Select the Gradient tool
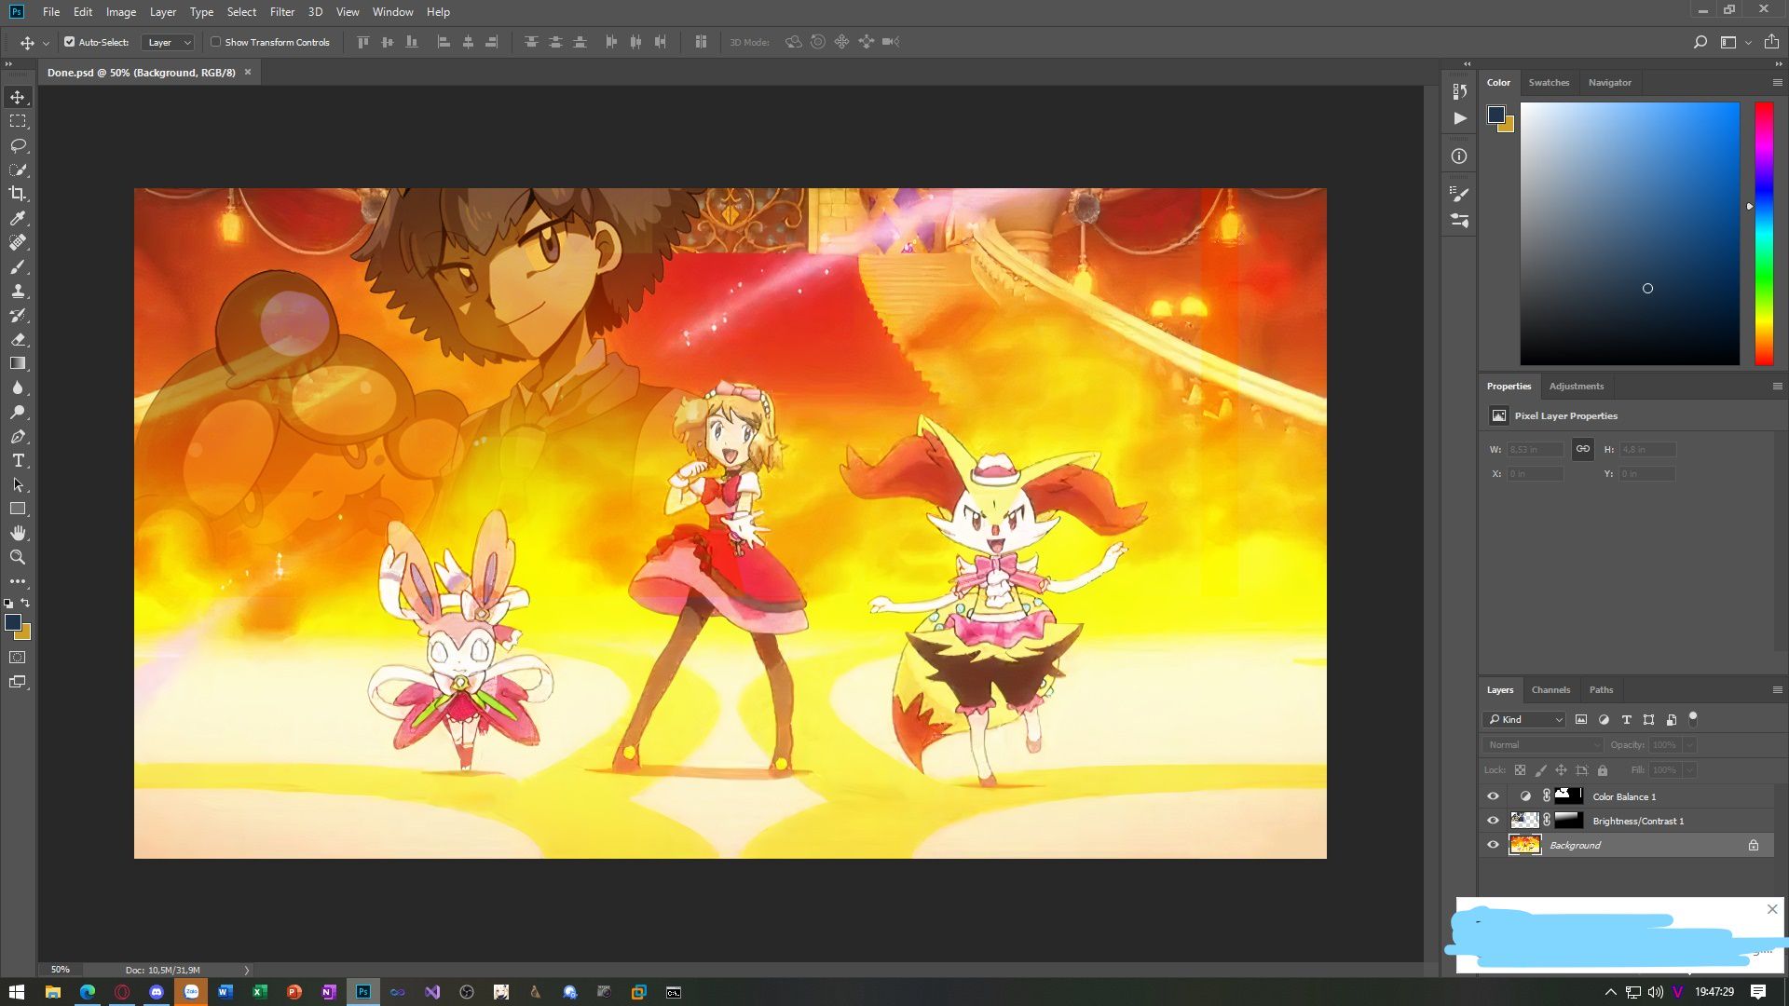 [x=18, y=364]
